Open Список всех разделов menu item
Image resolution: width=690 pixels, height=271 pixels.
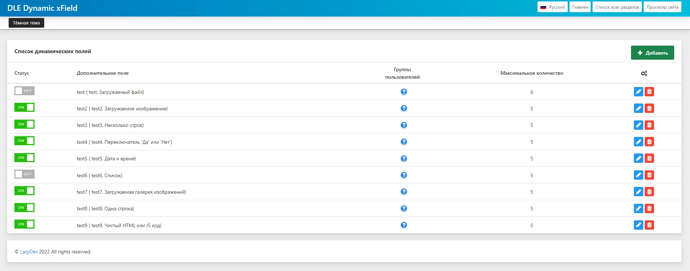pos(617,7)
